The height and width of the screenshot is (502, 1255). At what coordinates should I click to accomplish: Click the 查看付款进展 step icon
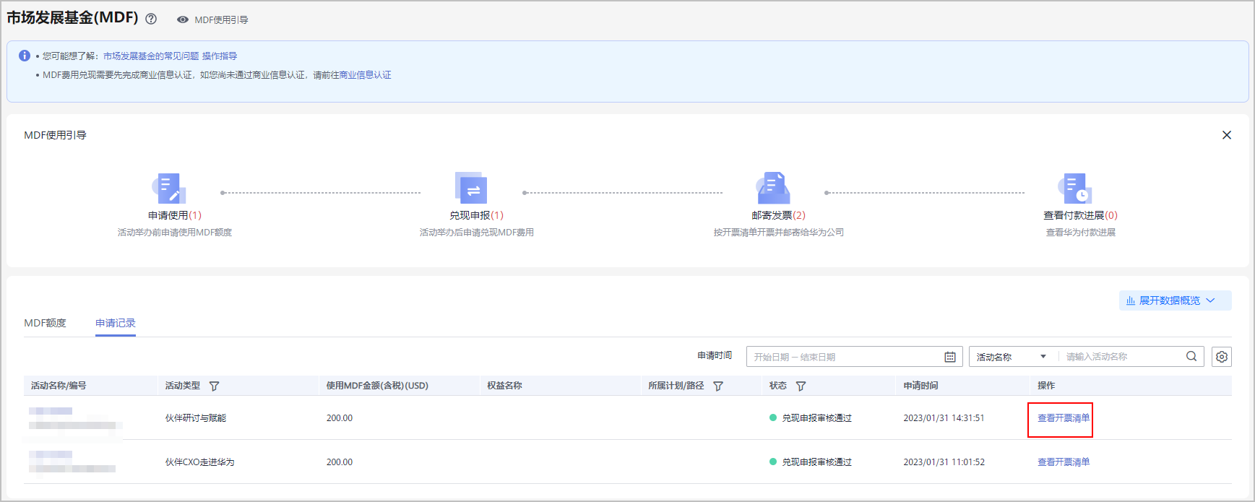click(1075, 189)
